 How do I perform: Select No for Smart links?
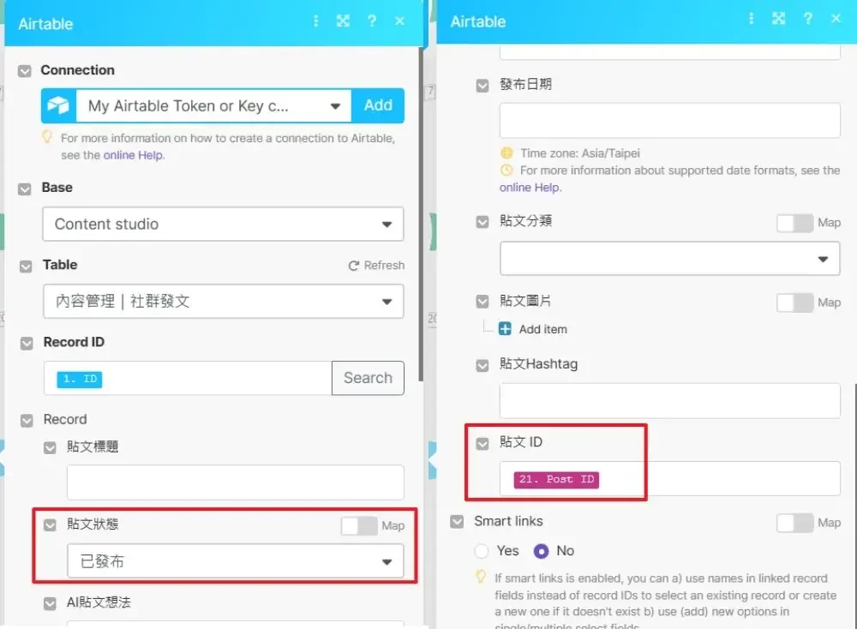(x=541, y=551)
